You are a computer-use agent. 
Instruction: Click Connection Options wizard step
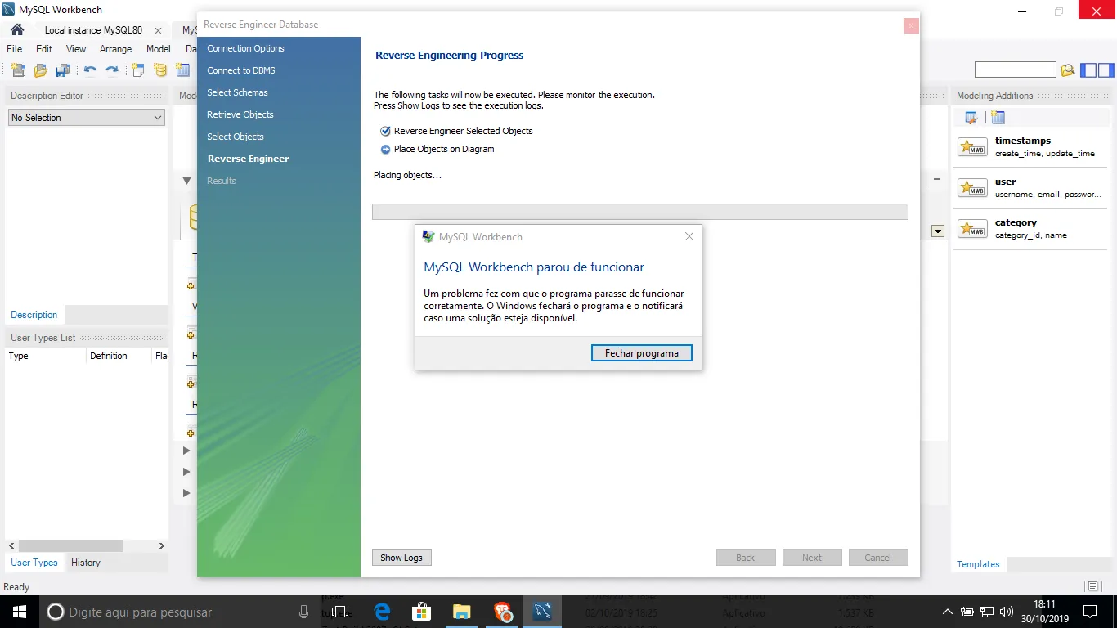point(246,48)
